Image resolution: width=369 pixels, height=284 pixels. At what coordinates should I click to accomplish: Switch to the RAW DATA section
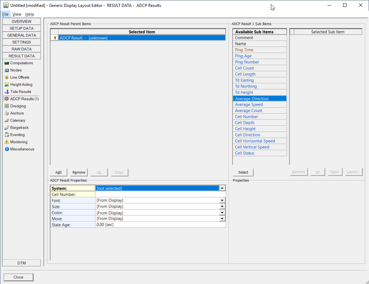click(x=21, y=49)
